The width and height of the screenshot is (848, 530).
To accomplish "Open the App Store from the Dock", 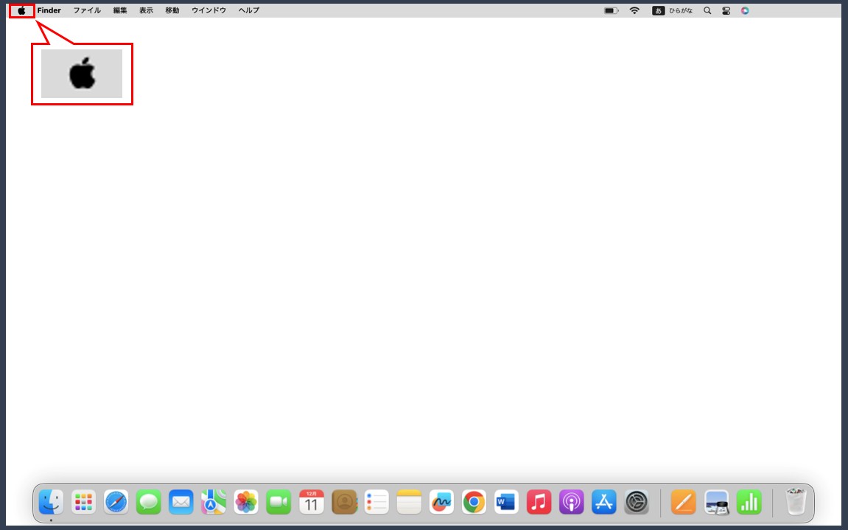I will click(x=603, y=503).
